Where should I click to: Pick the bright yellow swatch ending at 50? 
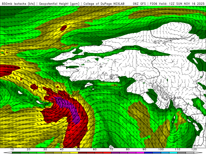point(74,153)
